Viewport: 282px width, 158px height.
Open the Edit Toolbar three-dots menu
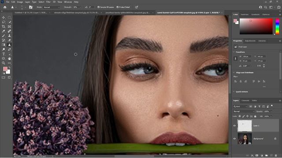coord(9,63)
